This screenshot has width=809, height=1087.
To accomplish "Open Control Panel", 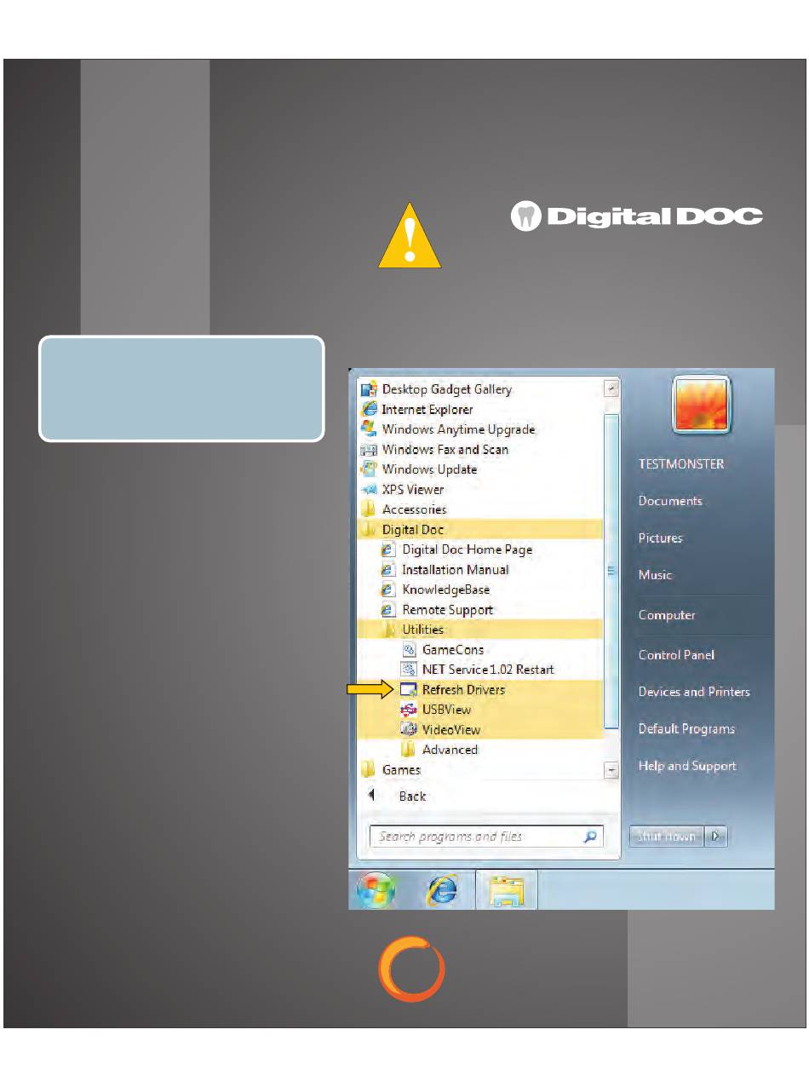I will pyautogui.click(x=676, y=654).
